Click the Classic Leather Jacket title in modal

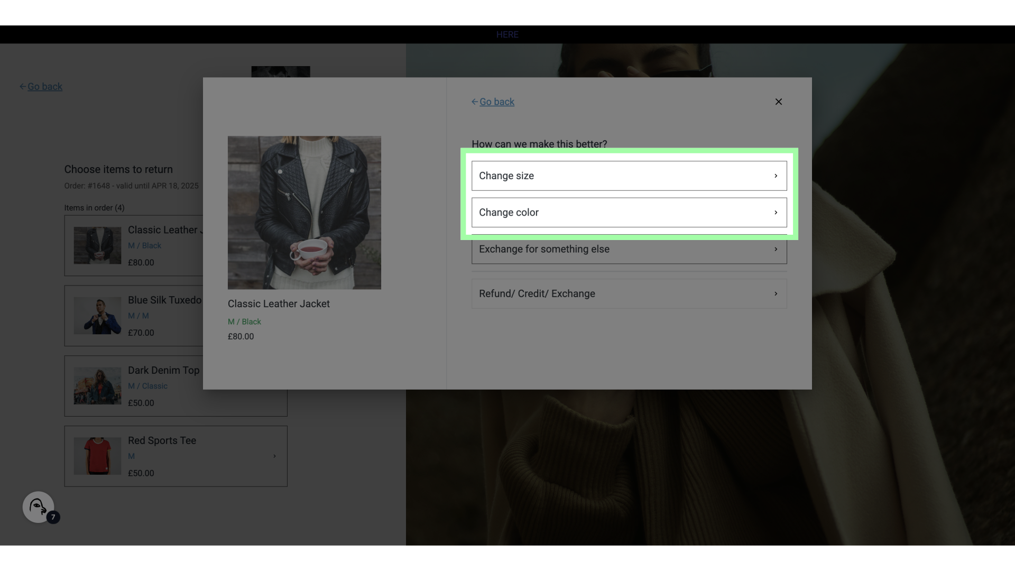(x=279, y=303)
